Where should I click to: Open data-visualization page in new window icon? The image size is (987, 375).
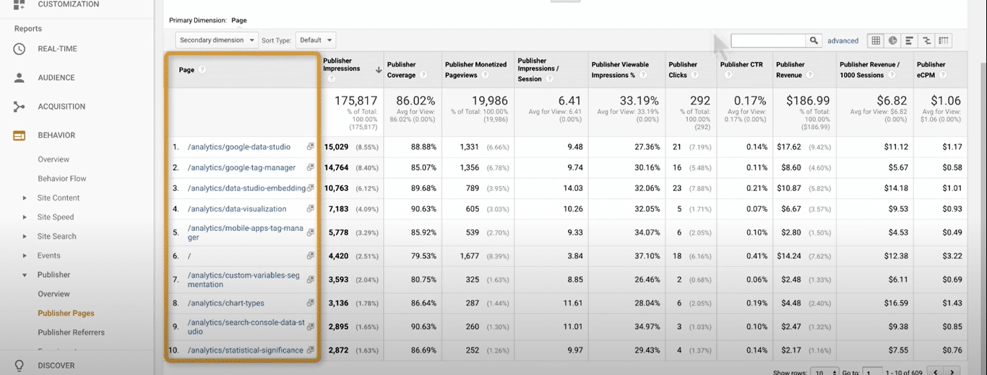coord(311,208)
